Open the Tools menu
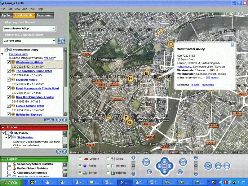 pyautogui.click(x=33, y=9)
